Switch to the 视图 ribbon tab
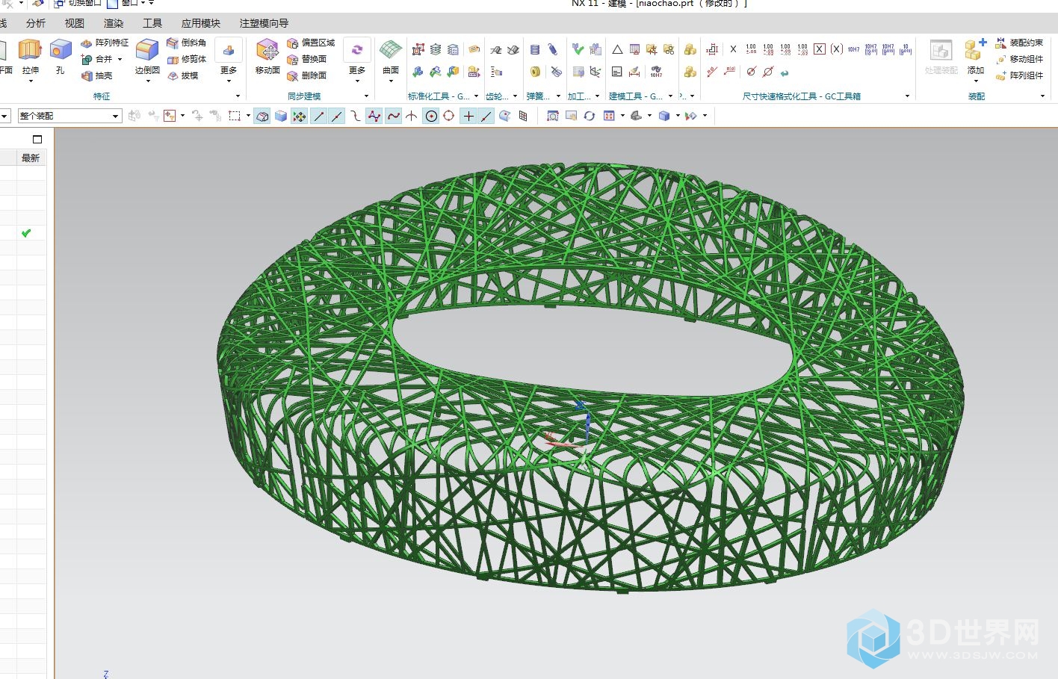This screenshot has height=679, width=1058. [75, 23]
